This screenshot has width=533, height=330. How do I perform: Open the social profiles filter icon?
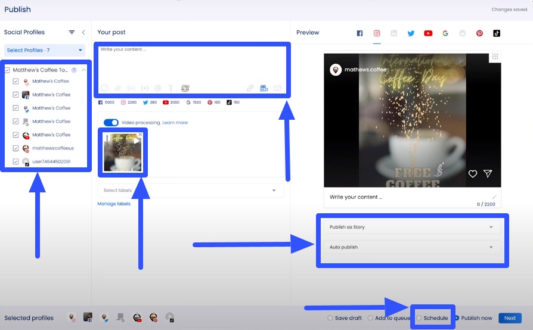[72, 32]
